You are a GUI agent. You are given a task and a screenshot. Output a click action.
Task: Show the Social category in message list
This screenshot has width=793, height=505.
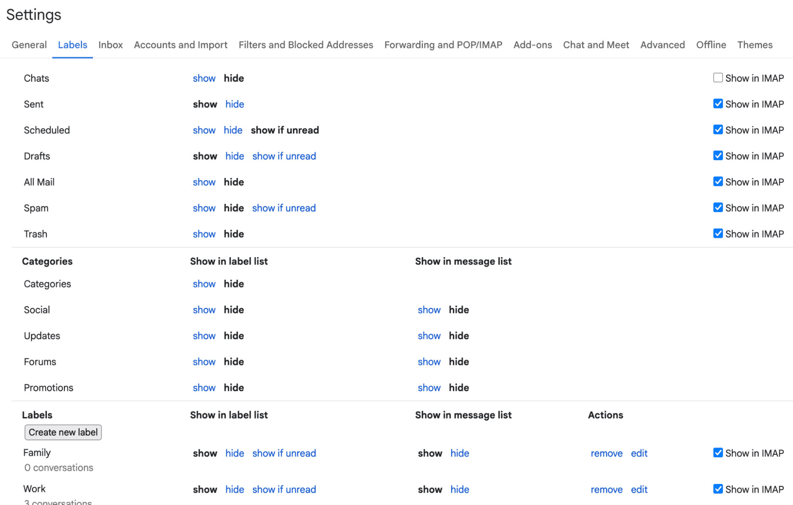click(x=429, y=310)
